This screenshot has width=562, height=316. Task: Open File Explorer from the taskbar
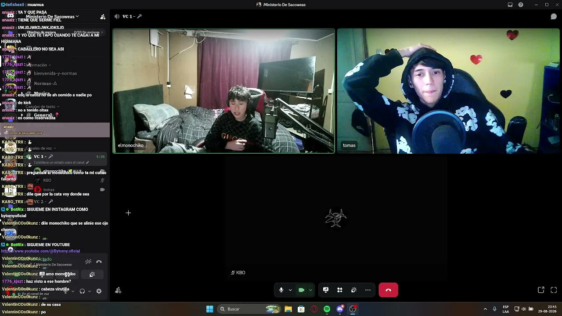pos(288,309)
